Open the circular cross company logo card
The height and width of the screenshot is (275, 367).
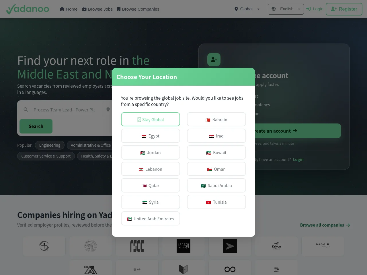point(44,246)
